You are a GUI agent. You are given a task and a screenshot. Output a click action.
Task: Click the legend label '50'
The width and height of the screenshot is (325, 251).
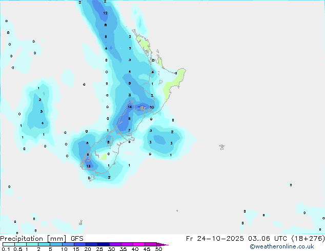pyautogui.click(x=158, y=249)
